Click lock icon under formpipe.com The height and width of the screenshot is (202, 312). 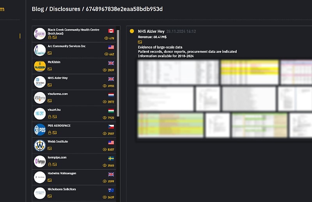pyautogui.click(x=50, y=165)
